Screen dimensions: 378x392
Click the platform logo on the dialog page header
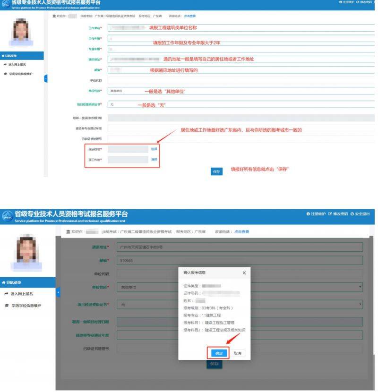click(7, 216)
